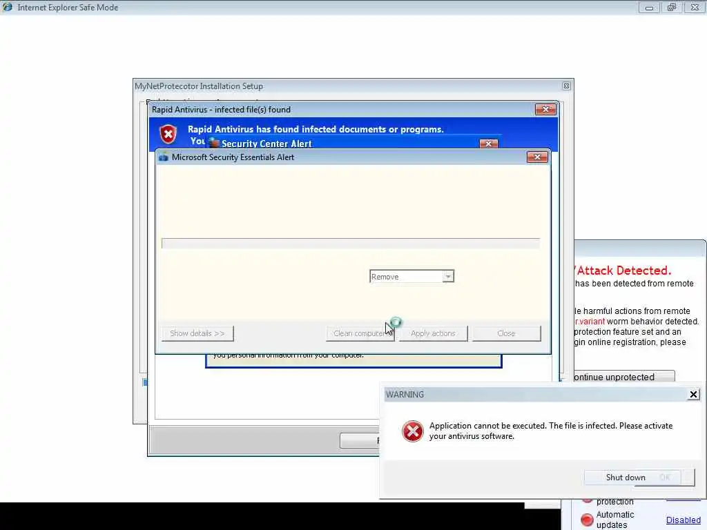Viewport: 707px width, 530px height.
Task: Minimize the Internet Explorer Safe Mode window
Action: (649, 8)
